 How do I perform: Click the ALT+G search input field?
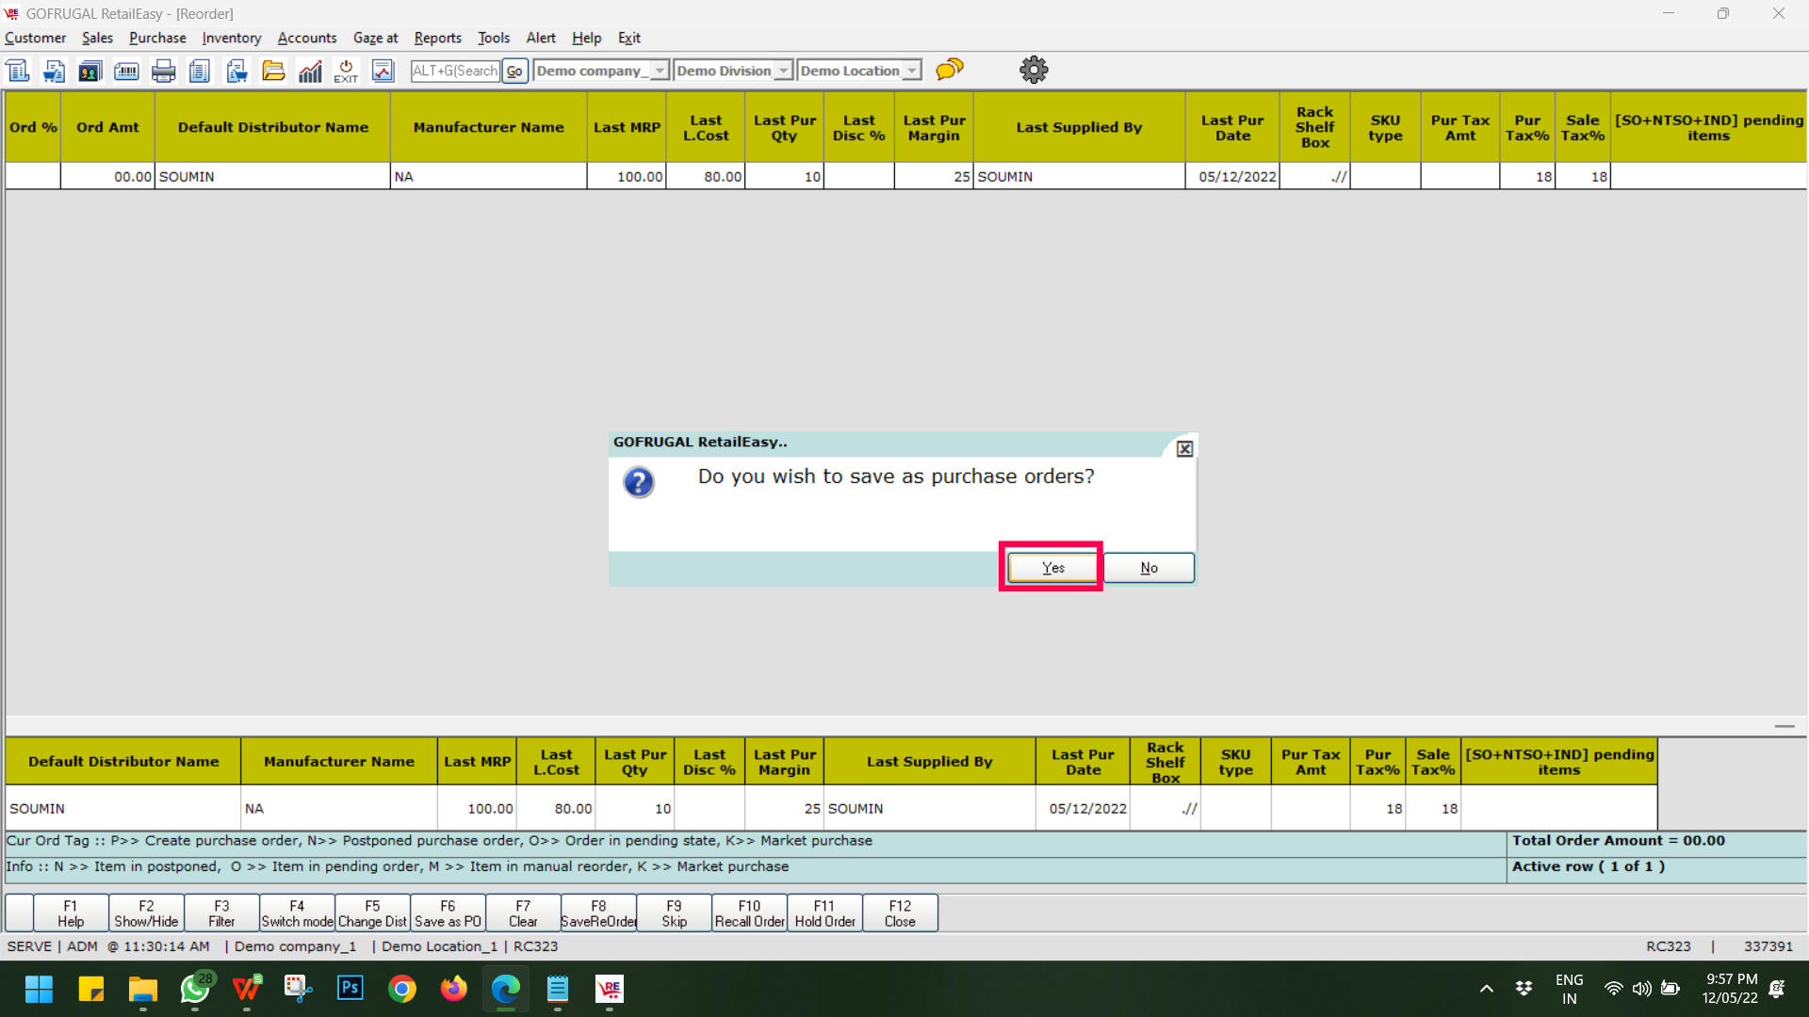pyautogui.click(x=455, y=71)
